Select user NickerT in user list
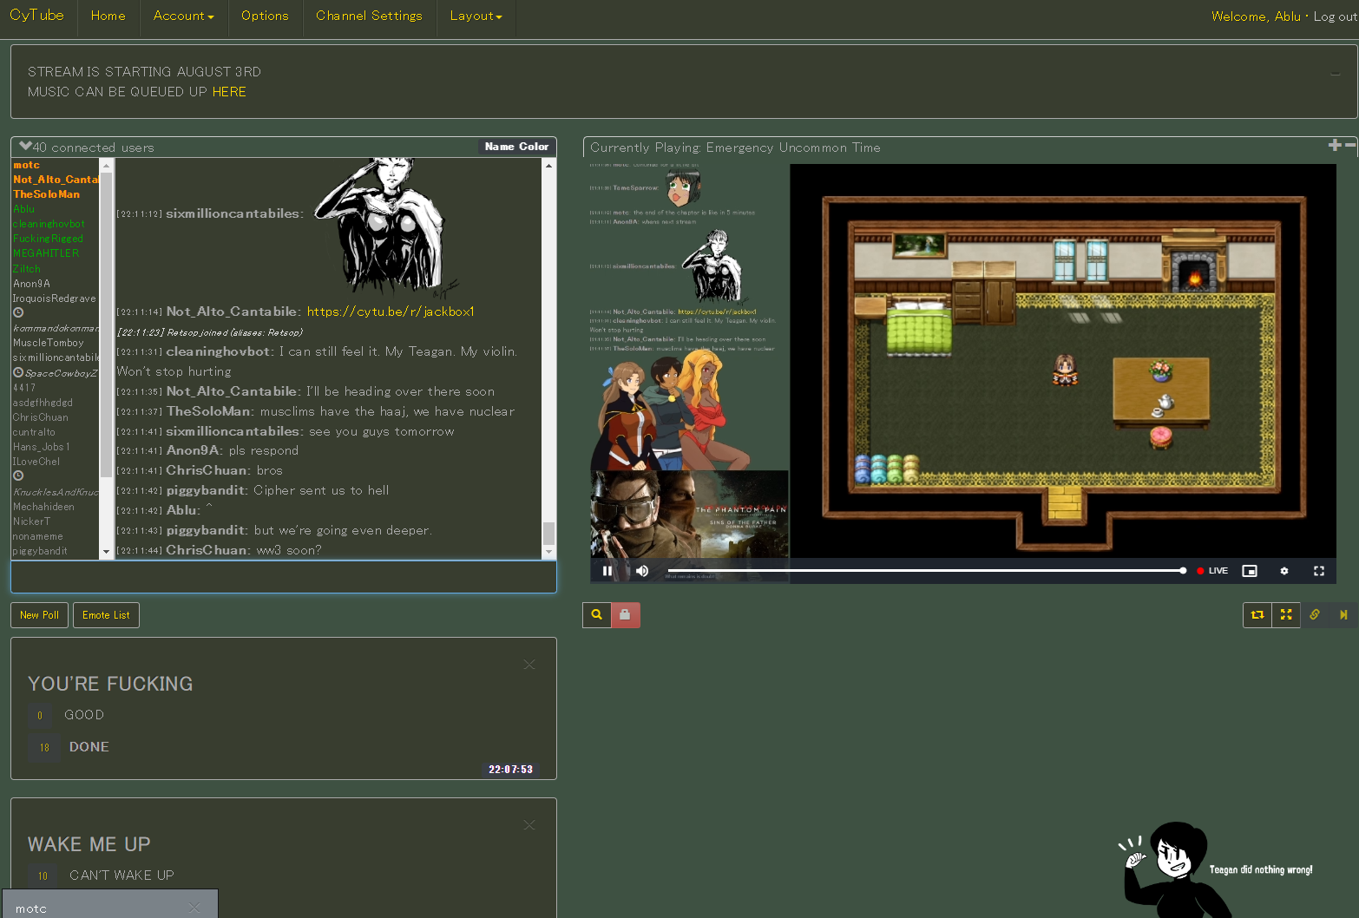 pos(31,521)
